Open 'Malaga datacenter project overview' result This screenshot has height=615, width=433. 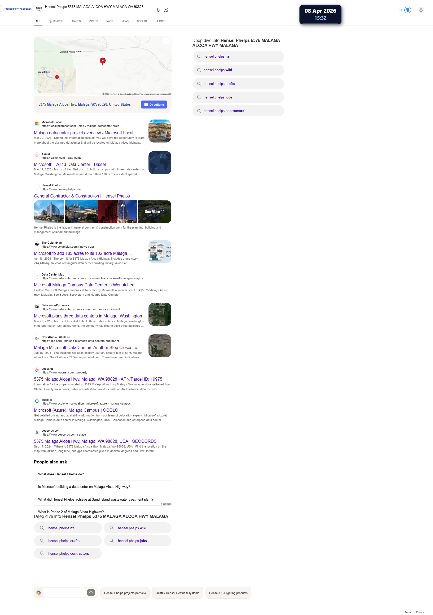coord(84,133)
